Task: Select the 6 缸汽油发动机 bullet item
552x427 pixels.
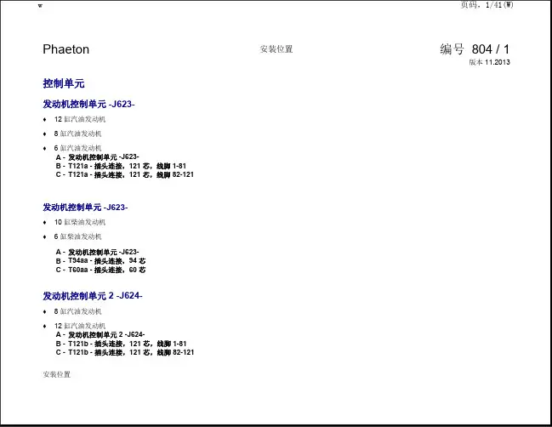Action: 77,148
